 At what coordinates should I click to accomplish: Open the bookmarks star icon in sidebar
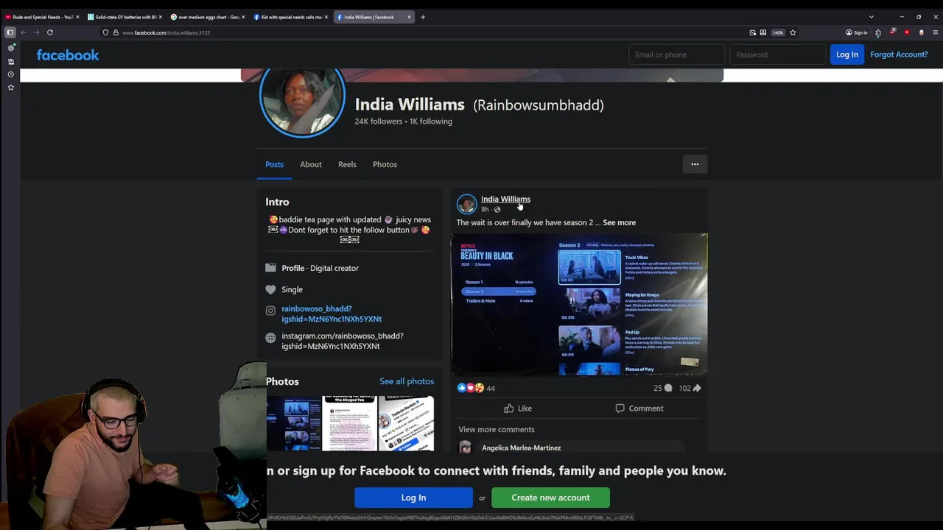11,88
